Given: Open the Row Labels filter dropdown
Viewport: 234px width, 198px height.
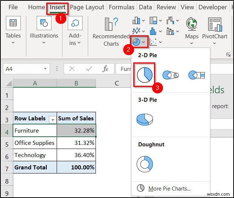Looking at the screenshot, I should click(x=53, y=120).
